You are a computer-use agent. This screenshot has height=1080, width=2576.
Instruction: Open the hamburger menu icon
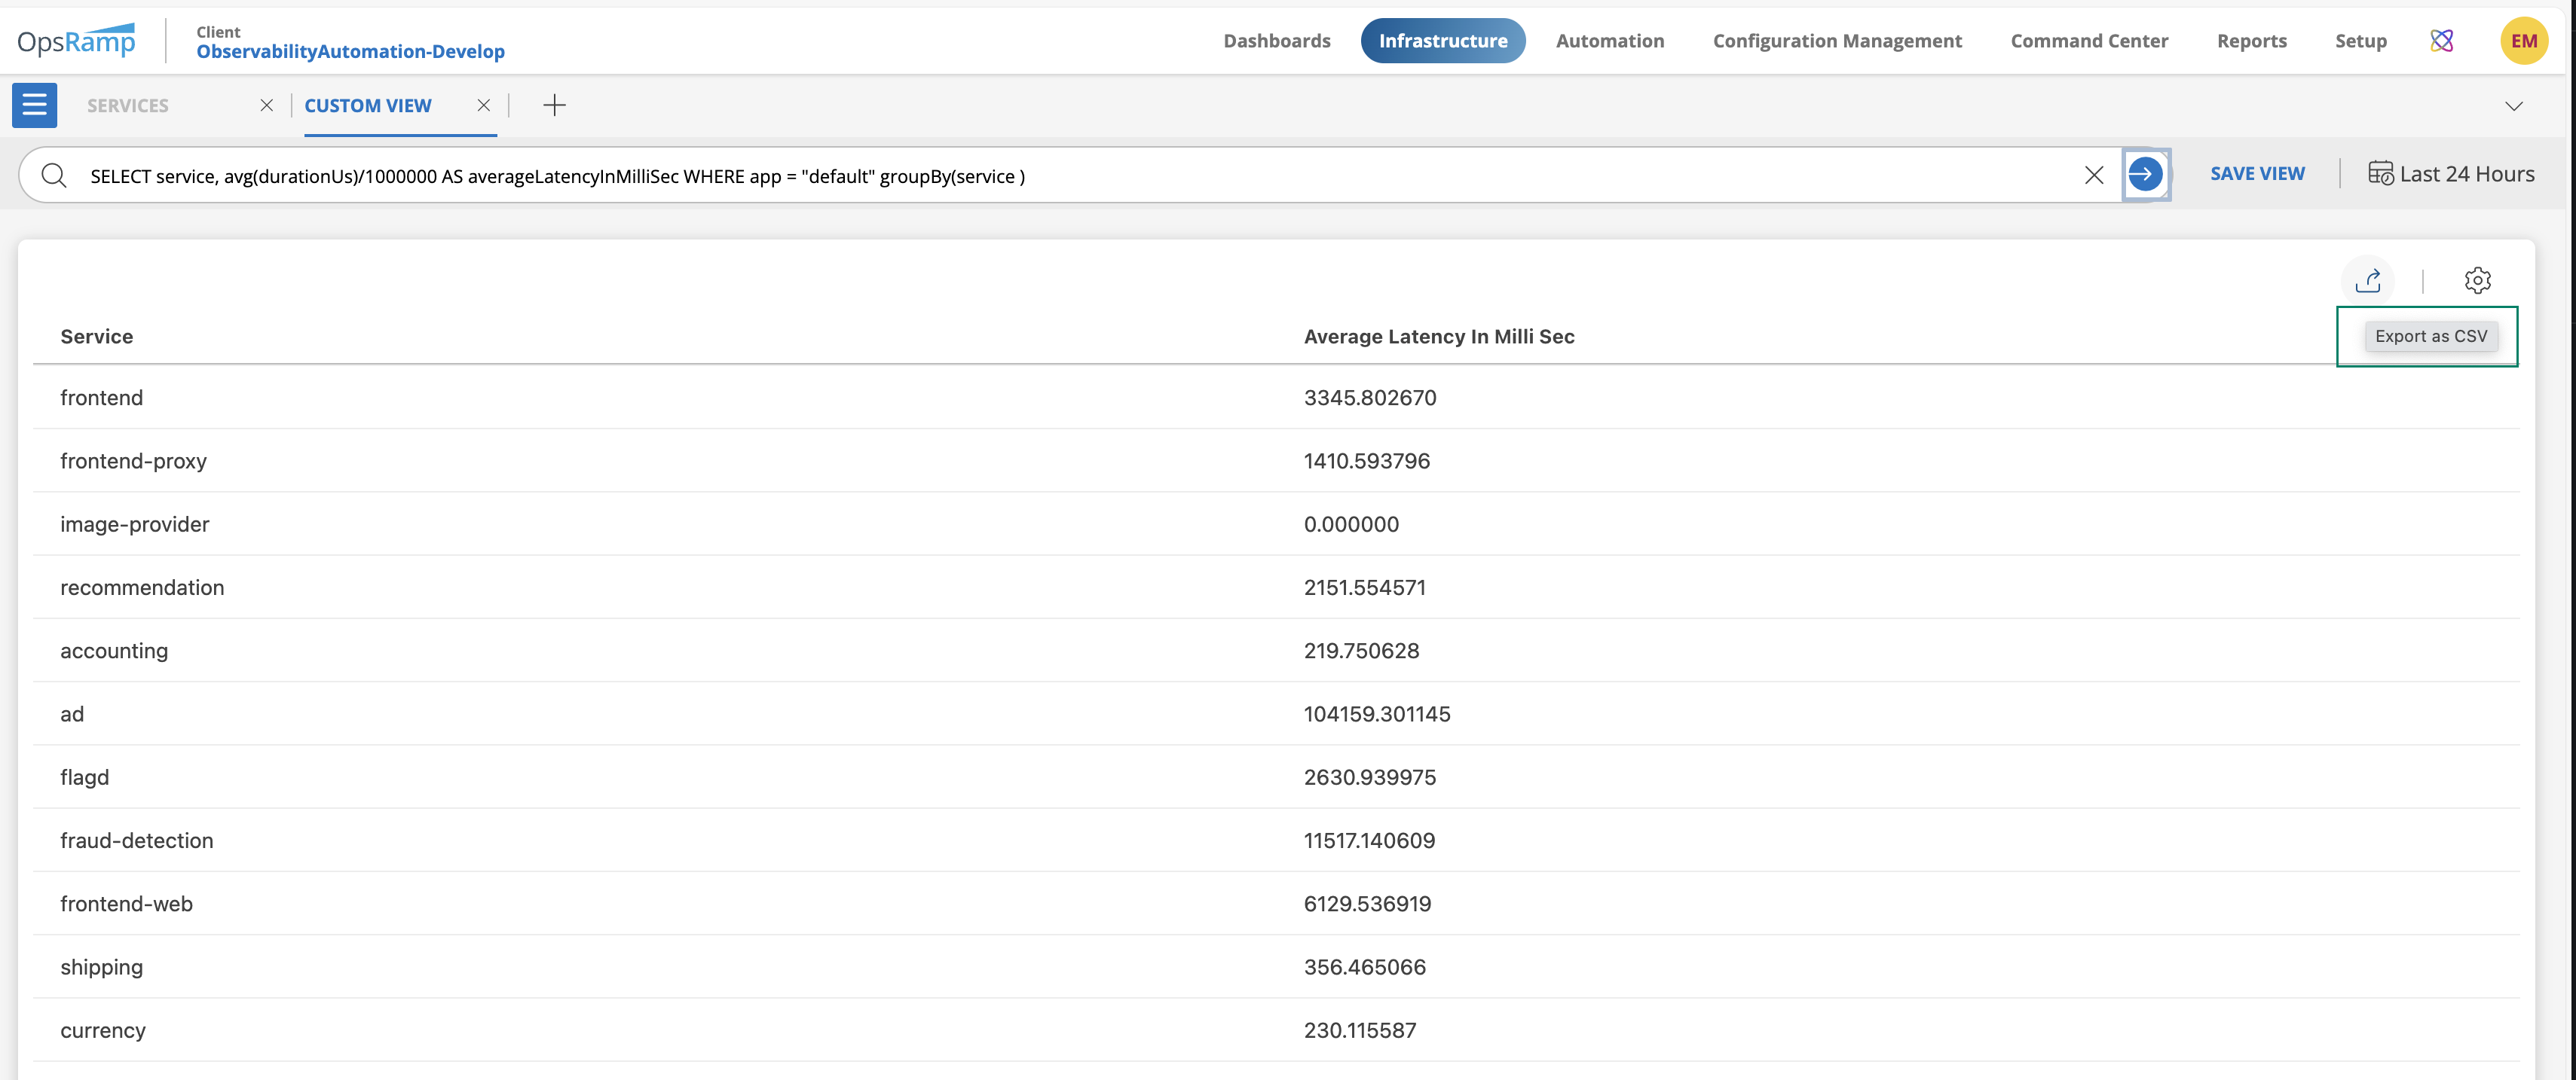(34, 105)
